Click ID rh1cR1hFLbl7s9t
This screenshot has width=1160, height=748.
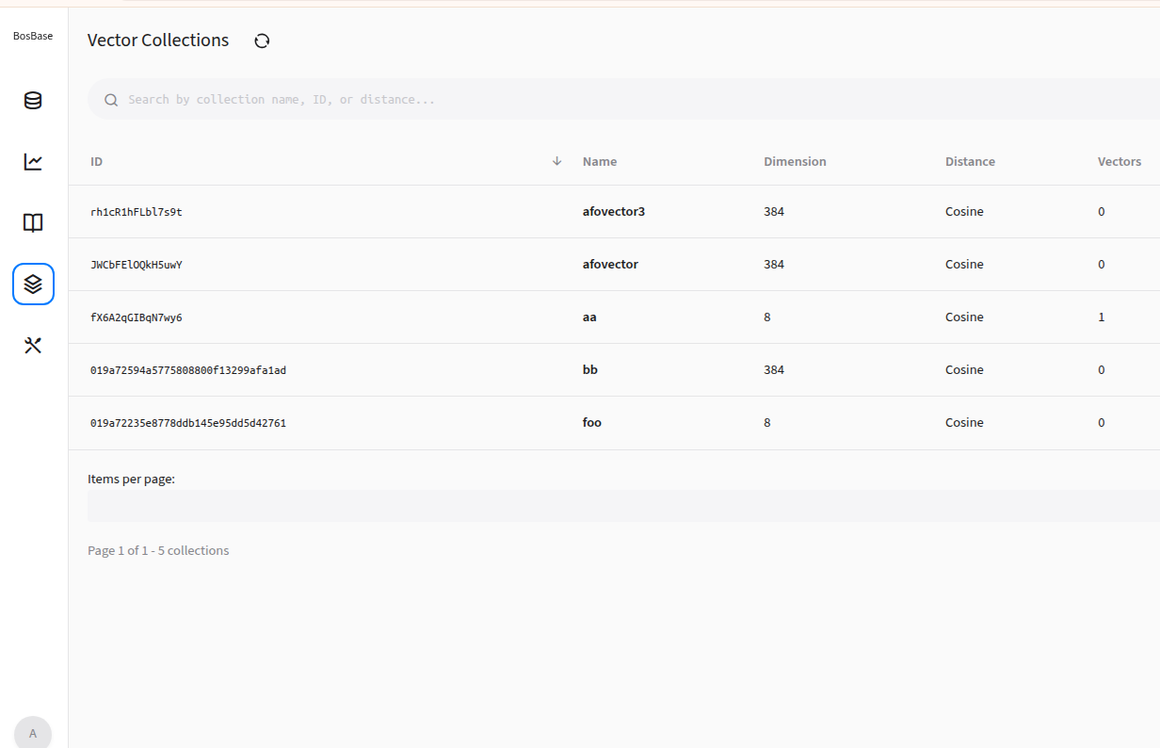pos(137,212)
